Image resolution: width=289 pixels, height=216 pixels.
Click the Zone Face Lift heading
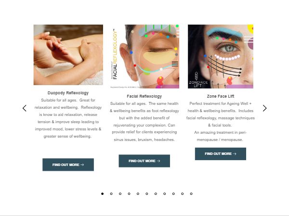(221, 96)
